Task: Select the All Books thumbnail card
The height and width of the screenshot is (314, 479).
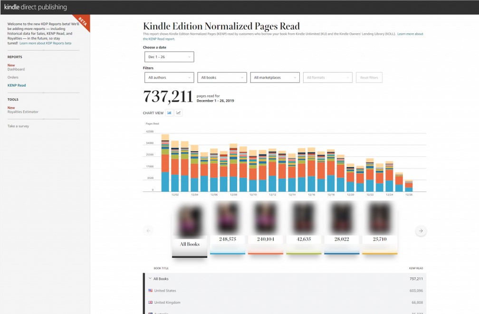Action: (190, 231)
